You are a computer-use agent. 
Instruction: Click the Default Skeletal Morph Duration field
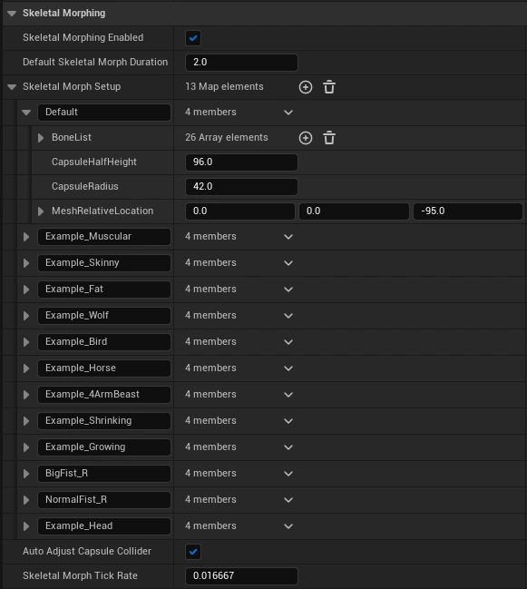[x=241, y=63]
